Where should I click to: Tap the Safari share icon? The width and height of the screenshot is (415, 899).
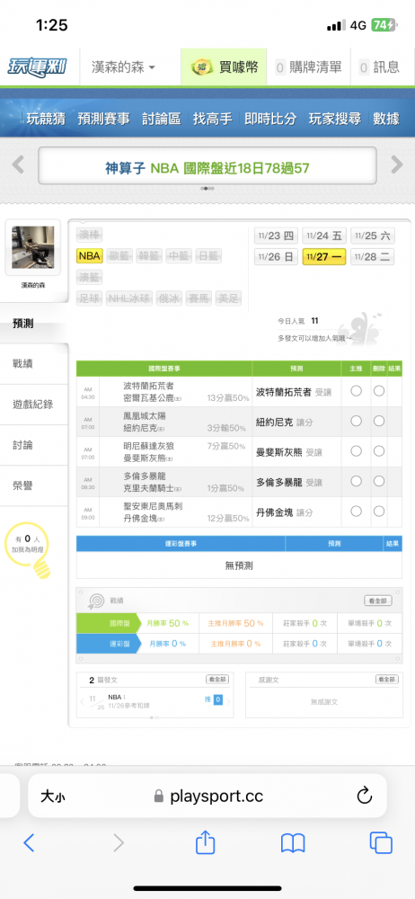click(205, 842)
